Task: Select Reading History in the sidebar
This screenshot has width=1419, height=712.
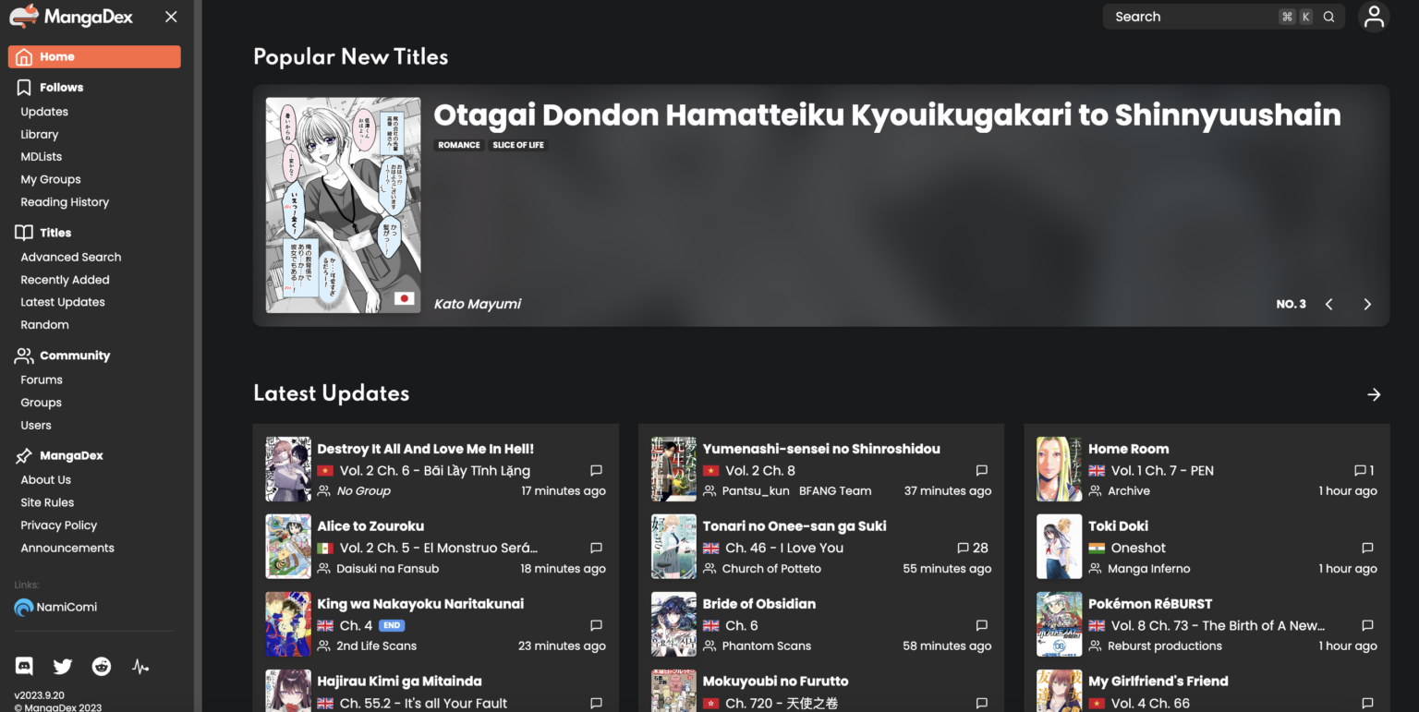Action: point(65,201)
